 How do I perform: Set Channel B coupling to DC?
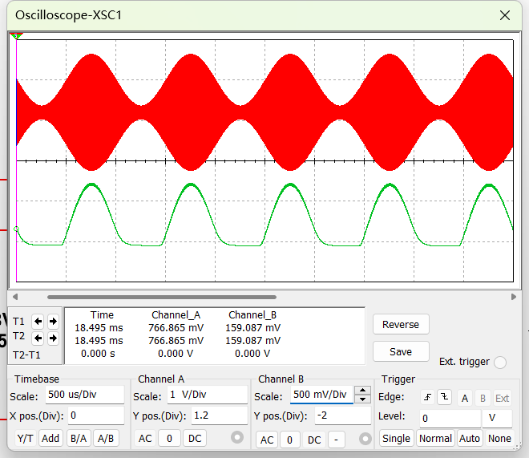coord(314,440)
